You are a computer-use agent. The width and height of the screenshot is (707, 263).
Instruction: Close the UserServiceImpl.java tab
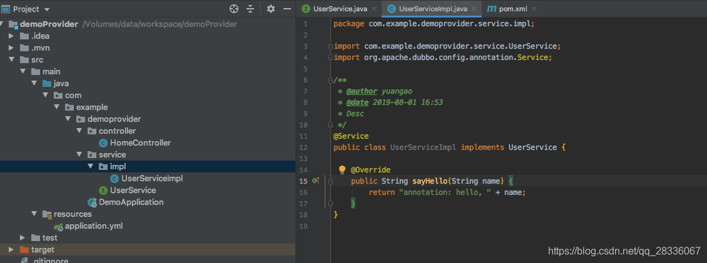[473, 9]
